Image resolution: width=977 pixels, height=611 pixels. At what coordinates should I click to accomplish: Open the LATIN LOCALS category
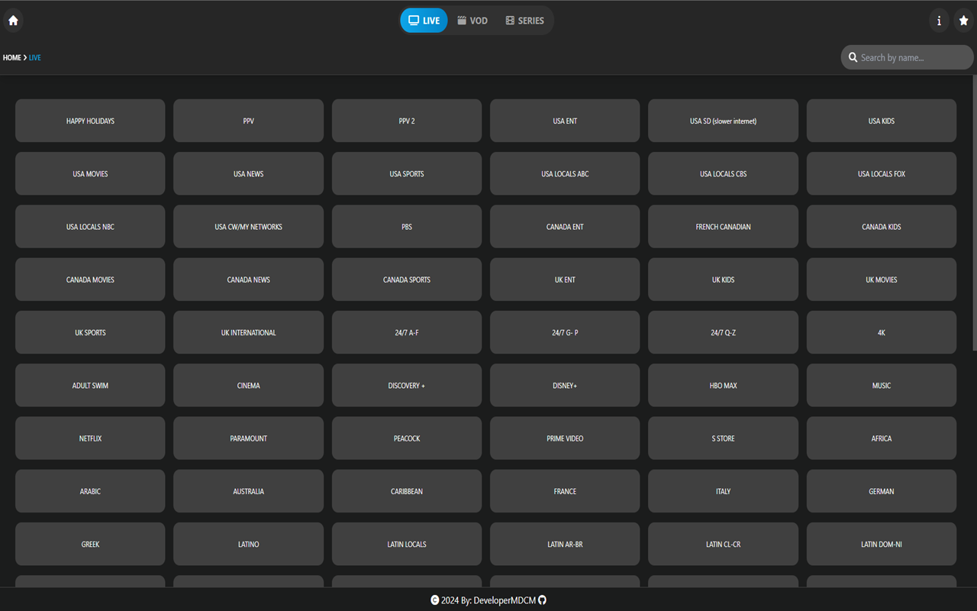pyautogui.click(x=406, y=544)
